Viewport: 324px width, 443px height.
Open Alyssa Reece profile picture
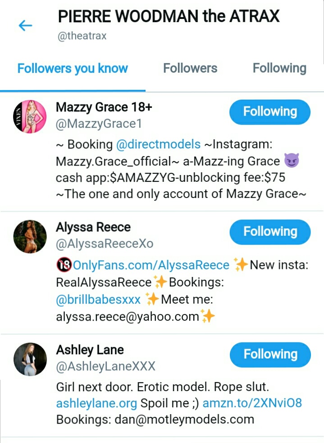pyautogui.click(x=30, y=236)
